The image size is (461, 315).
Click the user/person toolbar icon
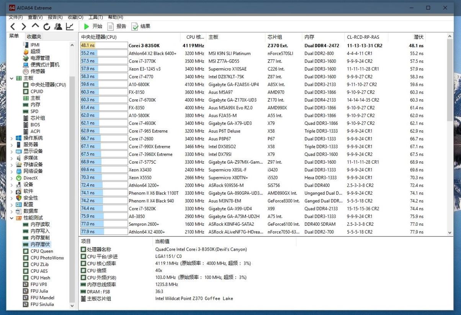pyautogui.click(x=58, y=26)
